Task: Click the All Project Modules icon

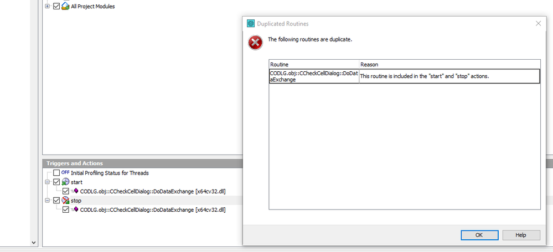Action: [65, 6]
